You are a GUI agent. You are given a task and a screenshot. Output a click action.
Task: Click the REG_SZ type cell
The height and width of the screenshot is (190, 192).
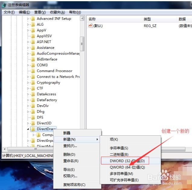150,26
